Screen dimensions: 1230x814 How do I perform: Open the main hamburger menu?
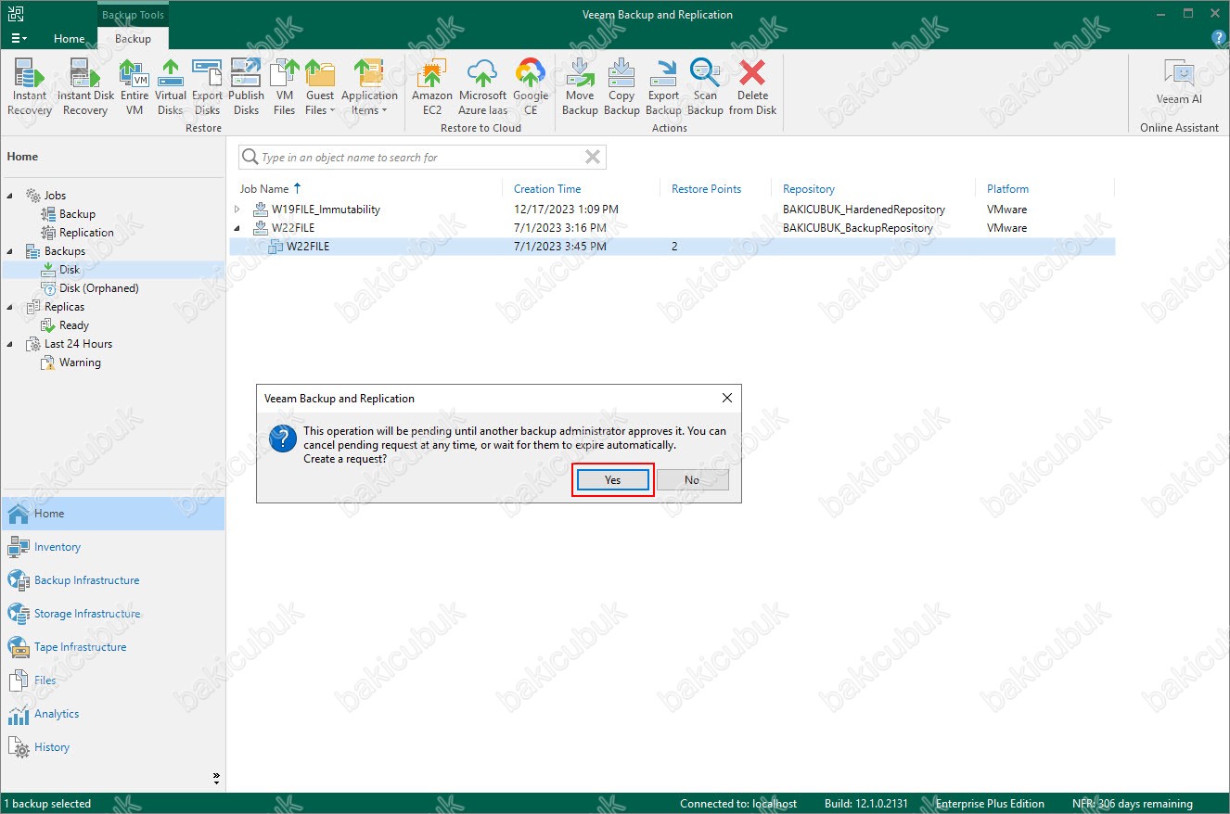click(19, 39)
